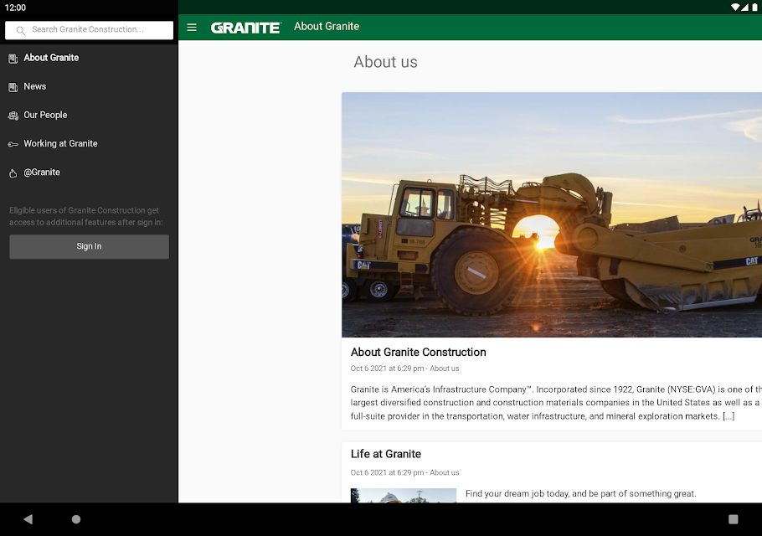762x536 pixels.
Task: Click the Our People group icon
Action: [13, 116]
